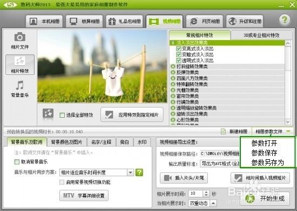Open 旁白 settings tab

124,142
